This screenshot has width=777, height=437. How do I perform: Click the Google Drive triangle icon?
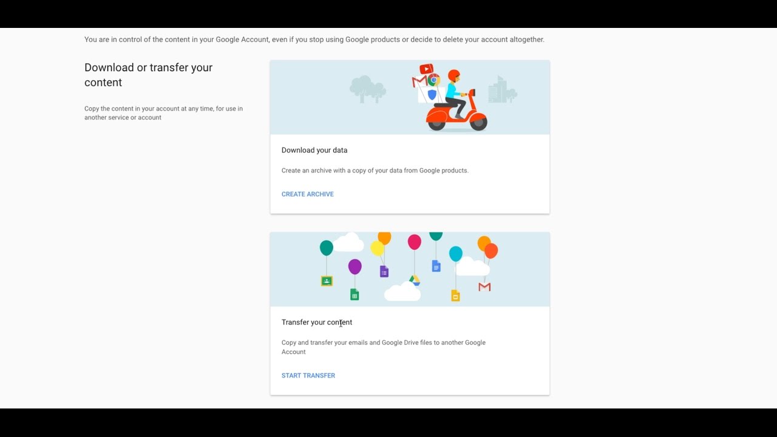[x=415, y=280]
